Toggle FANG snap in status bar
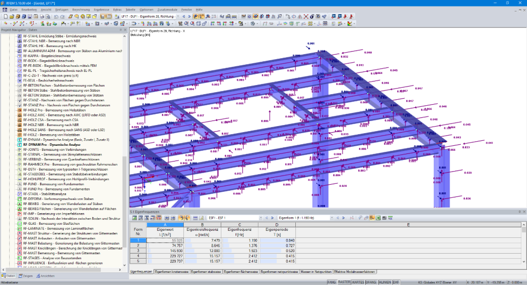 (331, 282)
